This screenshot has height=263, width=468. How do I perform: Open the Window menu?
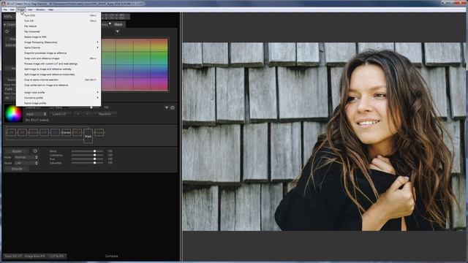(40, 9)
